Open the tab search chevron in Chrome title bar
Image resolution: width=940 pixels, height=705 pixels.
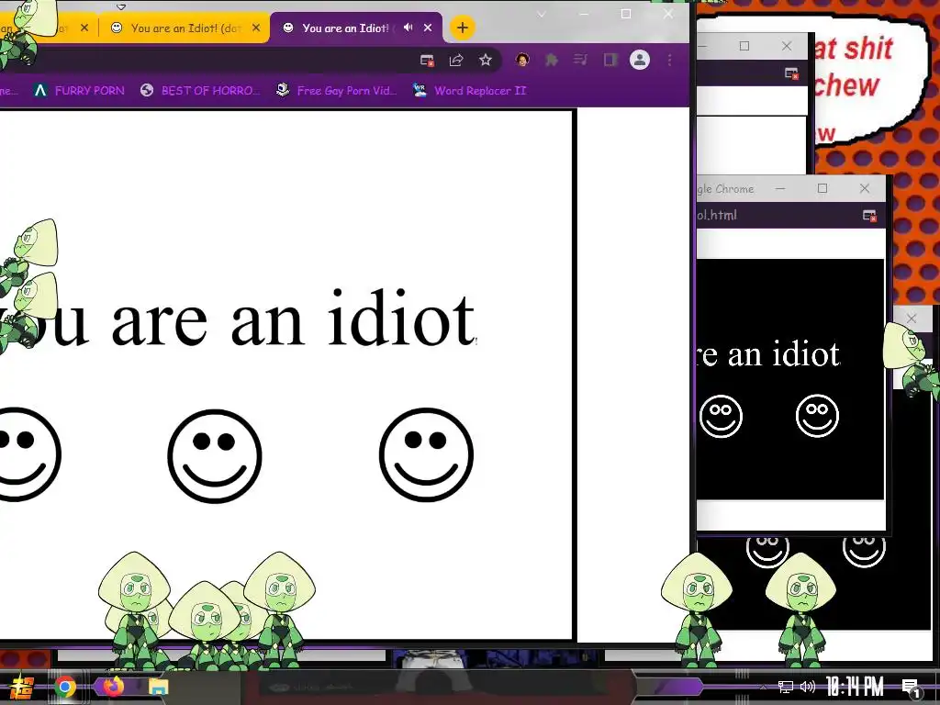point(542,15)
